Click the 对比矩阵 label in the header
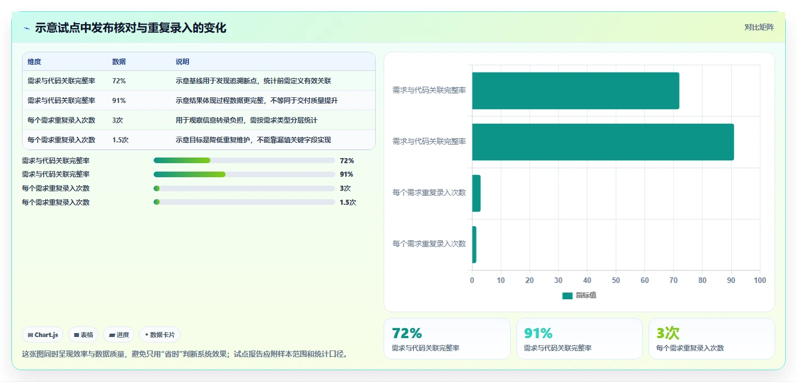 pyautogui.click(x=759, y=27)
